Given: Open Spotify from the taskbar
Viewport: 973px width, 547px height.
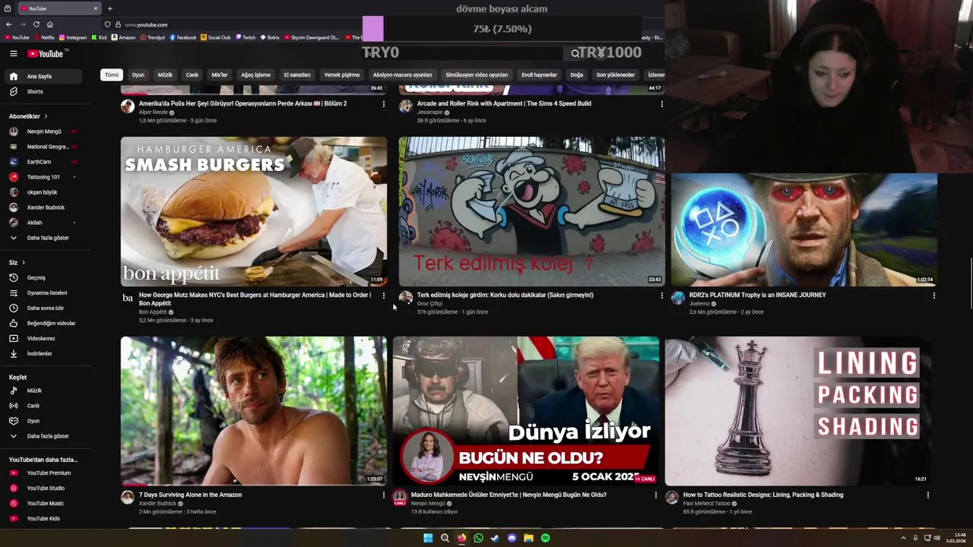Looking at the screenshot, I should coord(545,538).
